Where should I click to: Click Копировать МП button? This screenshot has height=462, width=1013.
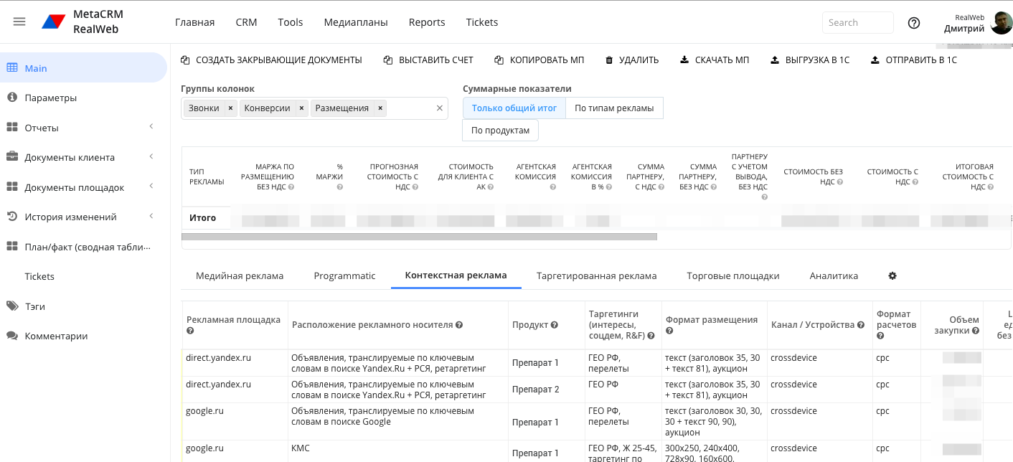tap(540, 60)
